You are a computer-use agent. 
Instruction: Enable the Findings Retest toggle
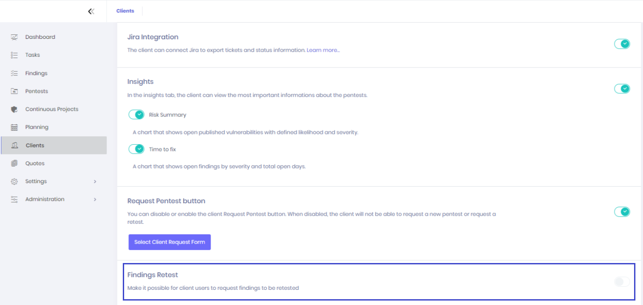click(x=622, y=281)
